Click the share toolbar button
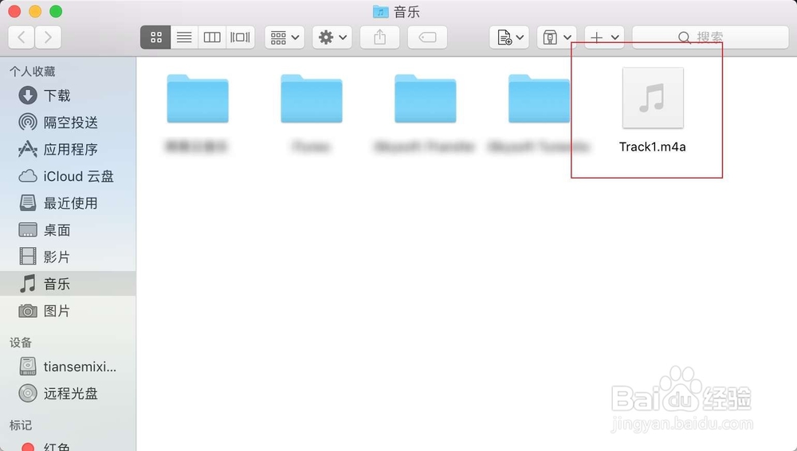The image size is (797, 451). [379, 37]
